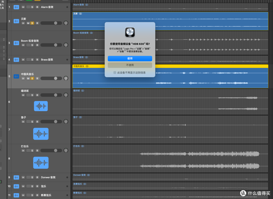
Task: Select the Boom 低音音效 track name
Action: coord(30,41)
